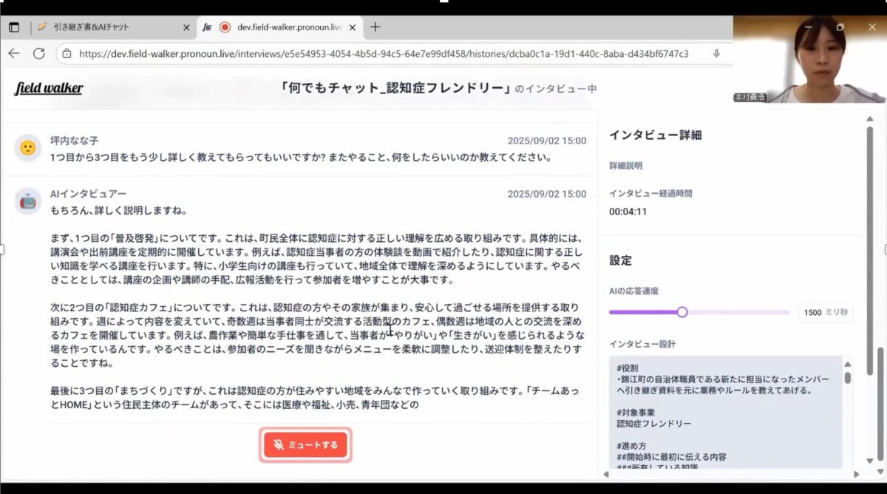Click the 1500 ミリ秒 input field
Screen dimensions: 887x494
(825, 312)
